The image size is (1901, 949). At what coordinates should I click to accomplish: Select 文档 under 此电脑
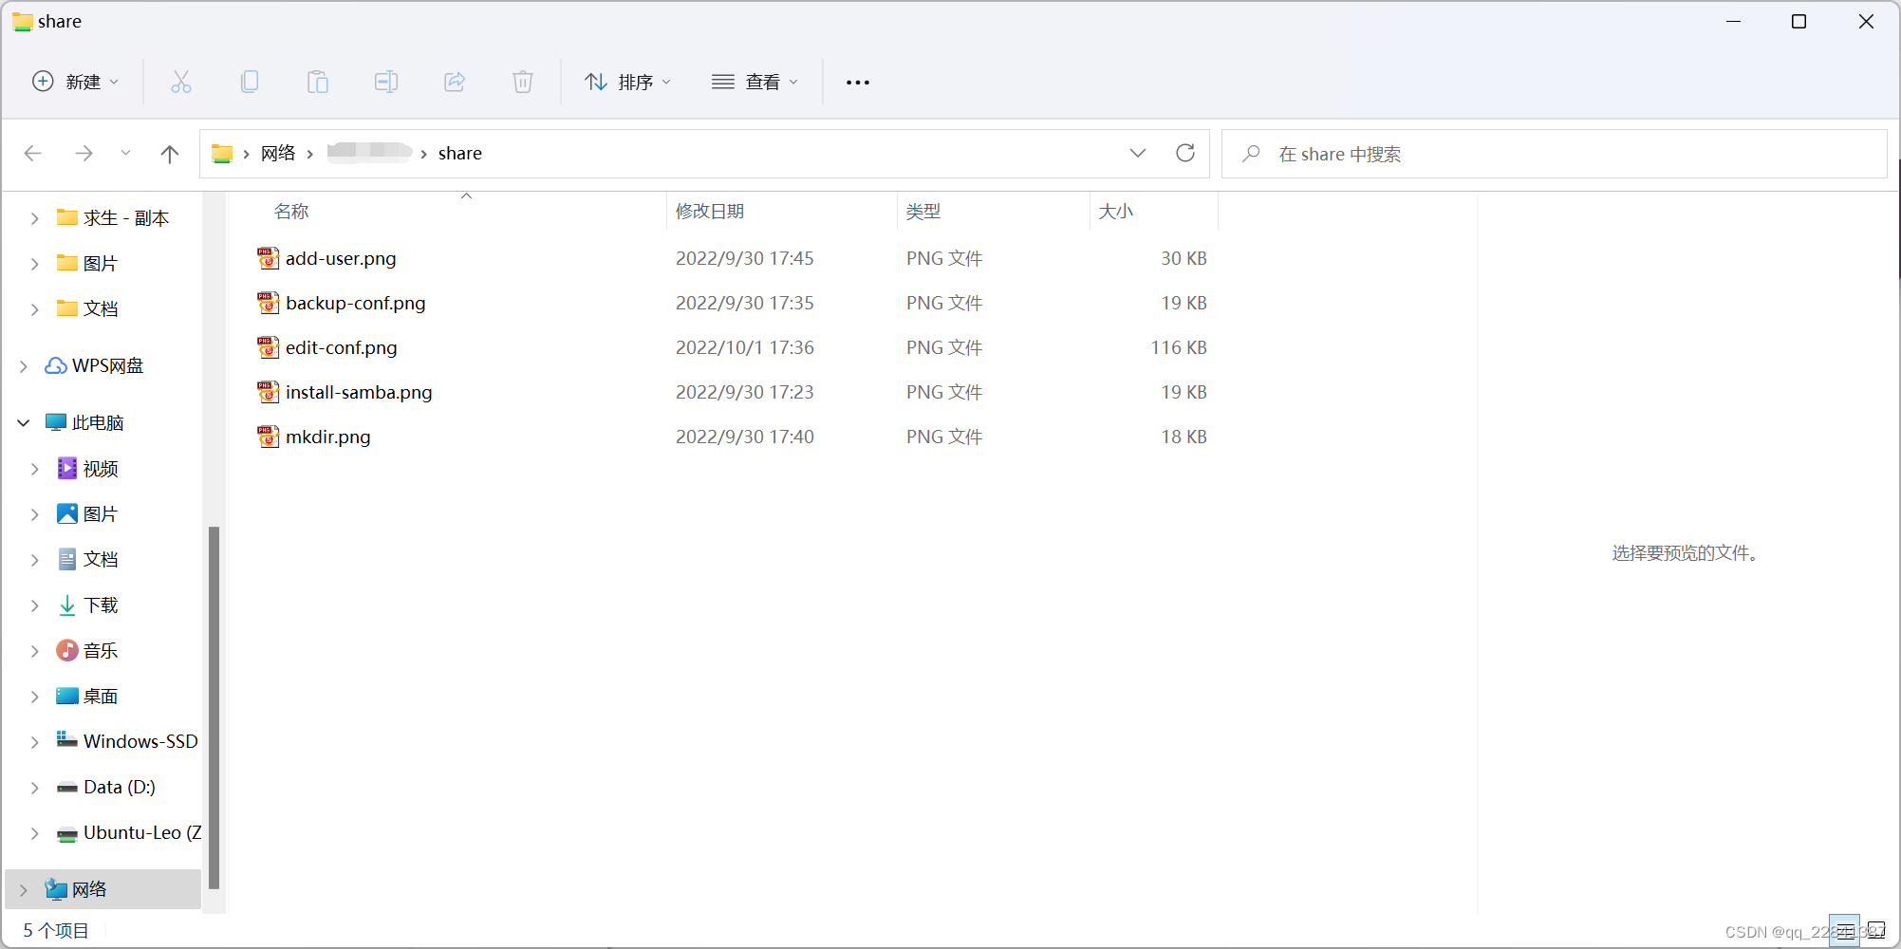(x=101, y=559)
